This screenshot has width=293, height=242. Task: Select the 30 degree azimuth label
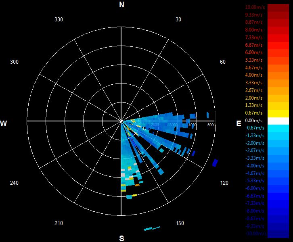[178, 19]
